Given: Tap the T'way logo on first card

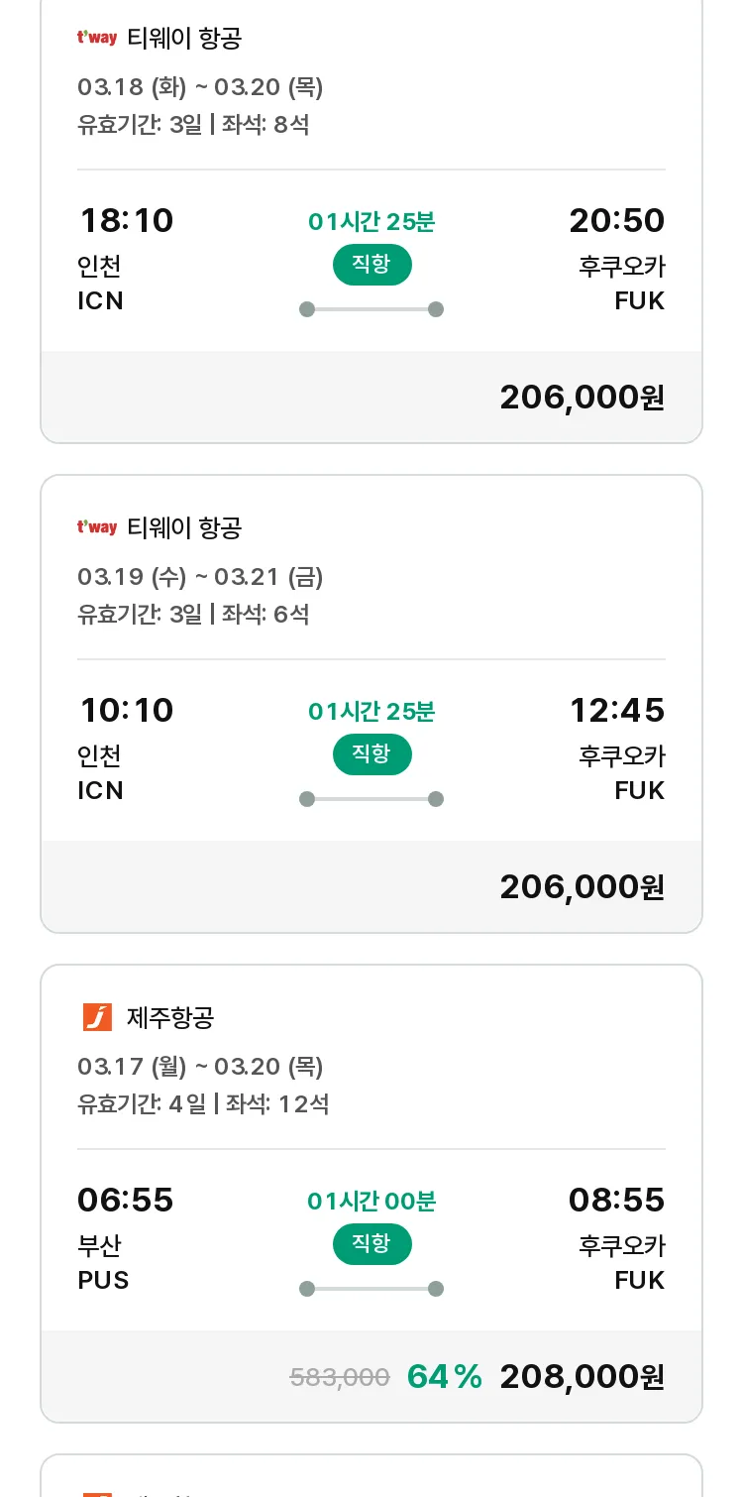Looking at the screenshot, I should tap(97, 38).
